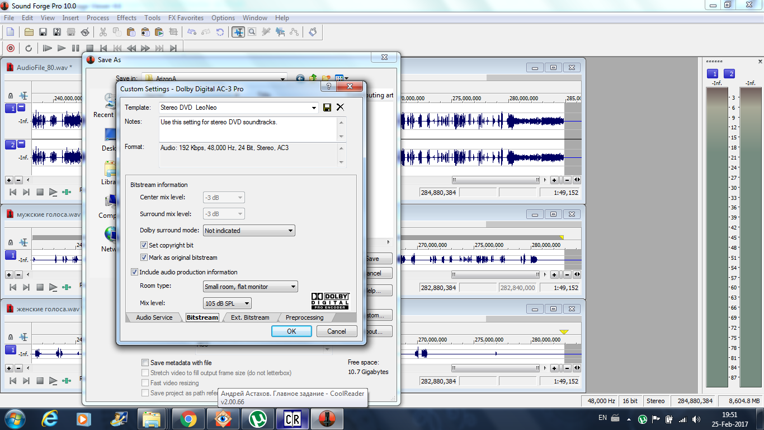The image size is (764, 430).
Task: Toggle channel 1 button in AudioFile_80.wav
Action: click(x=11, y=109)
